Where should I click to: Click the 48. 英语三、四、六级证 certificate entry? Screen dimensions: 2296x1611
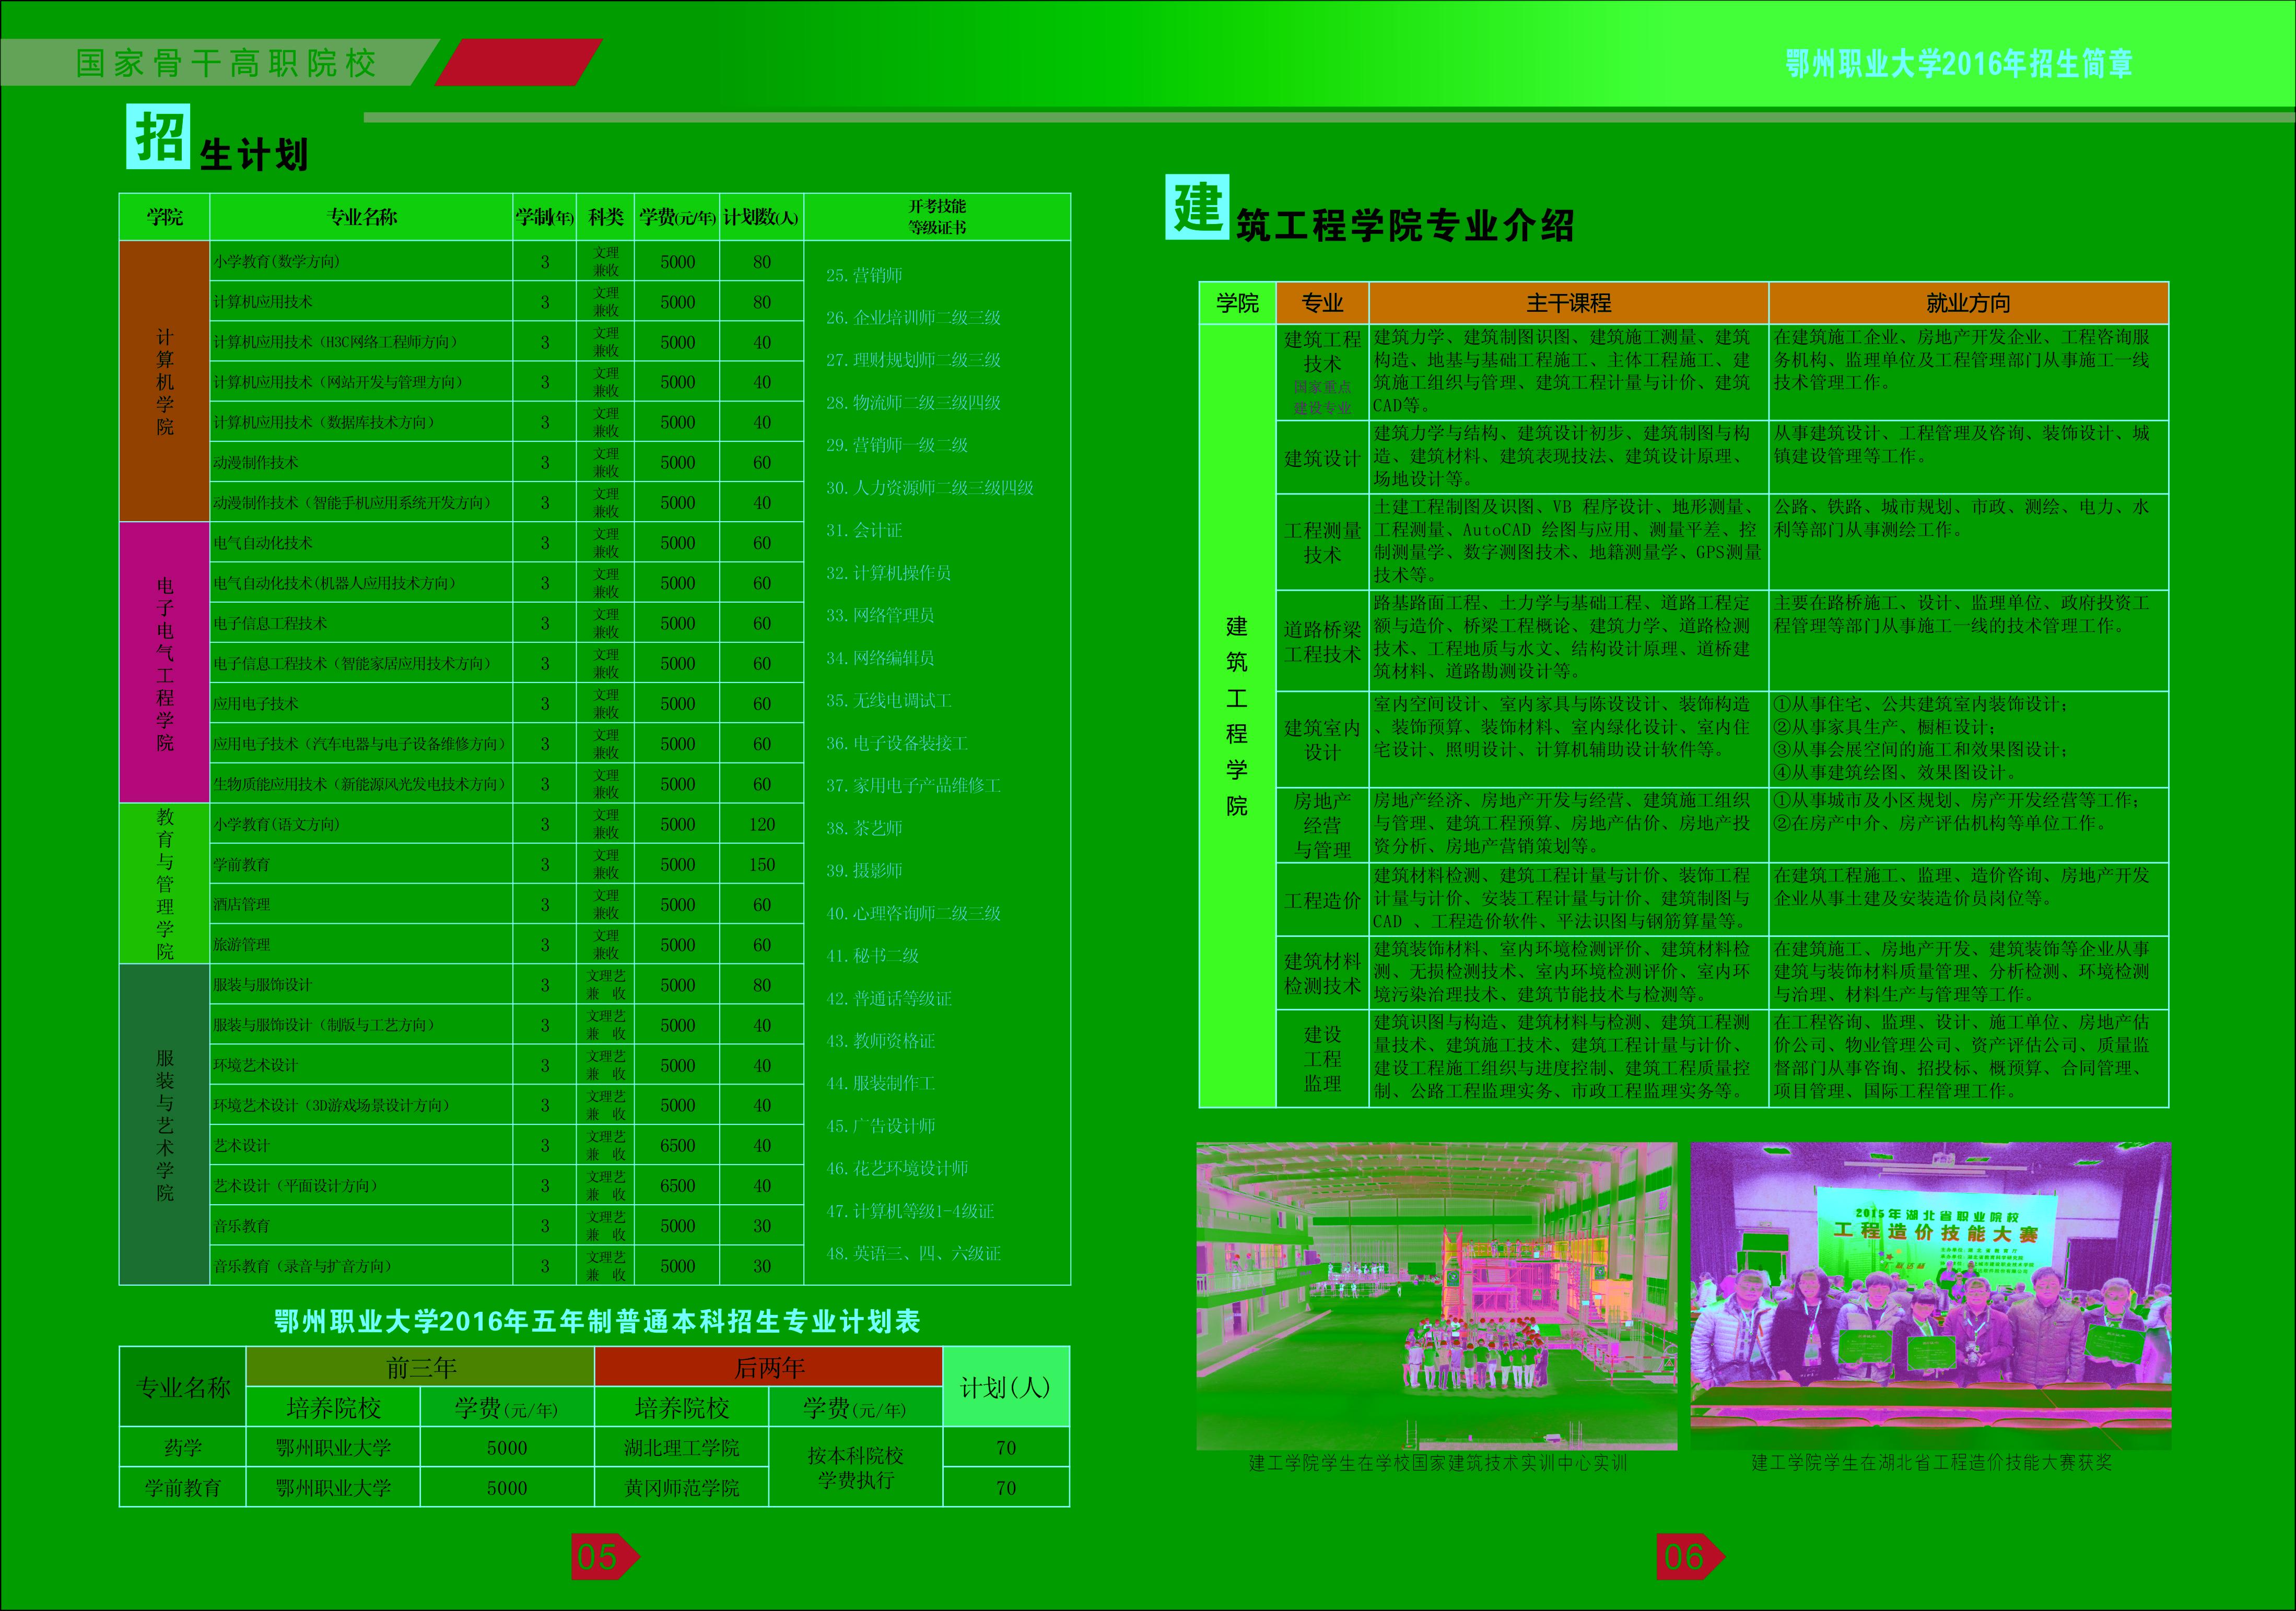913,1253
